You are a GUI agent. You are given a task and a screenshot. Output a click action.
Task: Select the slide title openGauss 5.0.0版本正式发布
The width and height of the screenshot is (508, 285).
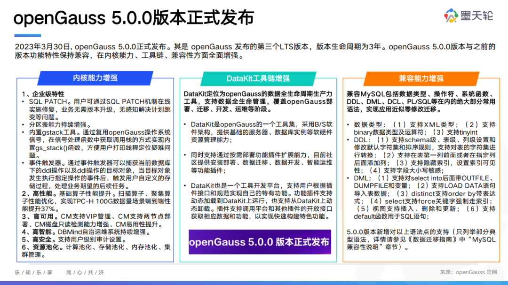134,18
